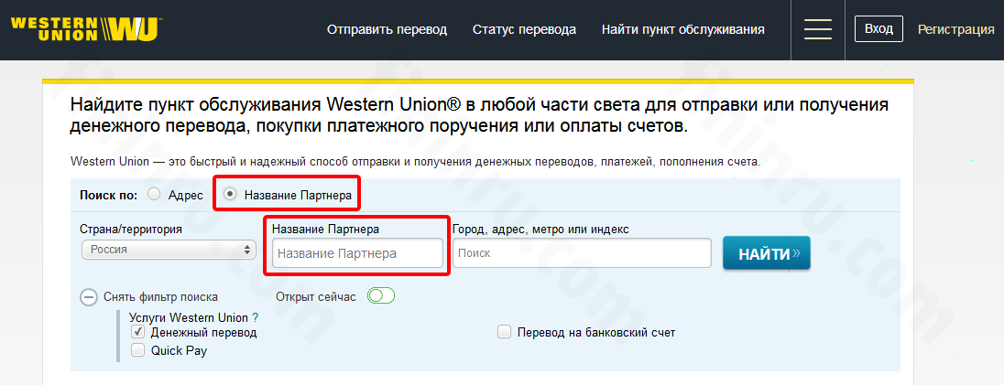This screenshot has height=385, width=1004.
Task: Uncheck the Денежный перевод checkbox
Action: tap(137, 333)
